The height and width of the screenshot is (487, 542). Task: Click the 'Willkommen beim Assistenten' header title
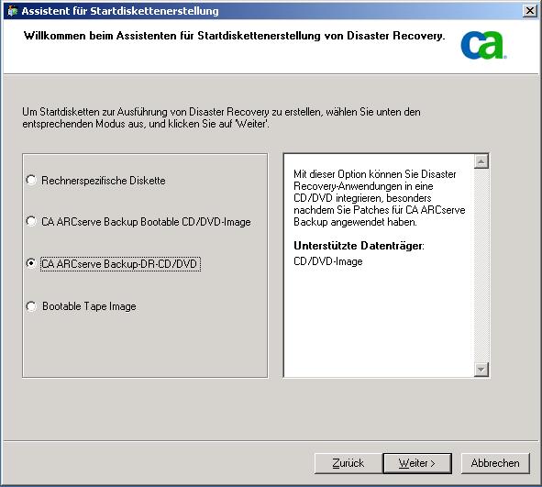[234, 36]
